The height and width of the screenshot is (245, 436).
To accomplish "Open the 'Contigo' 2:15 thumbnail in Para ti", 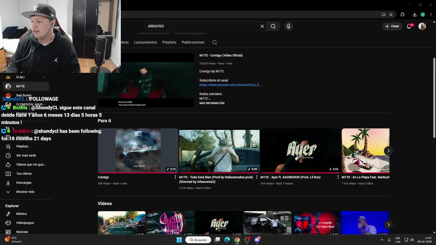I will pos(138,151).
